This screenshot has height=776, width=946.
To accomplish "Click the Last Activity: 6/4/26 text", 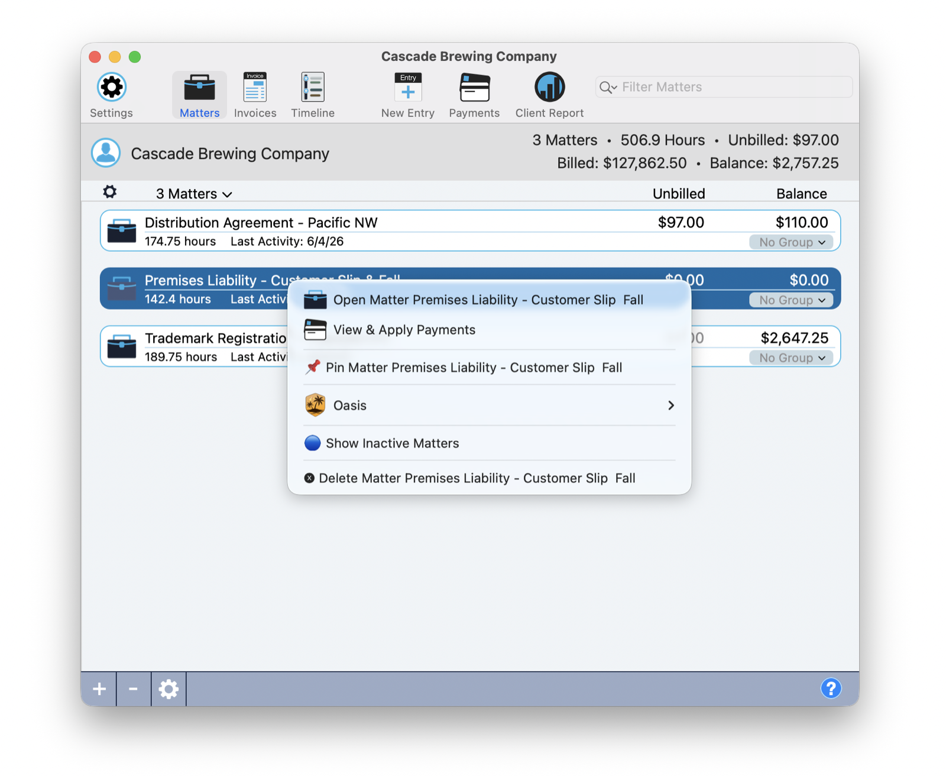I will 287,241.
